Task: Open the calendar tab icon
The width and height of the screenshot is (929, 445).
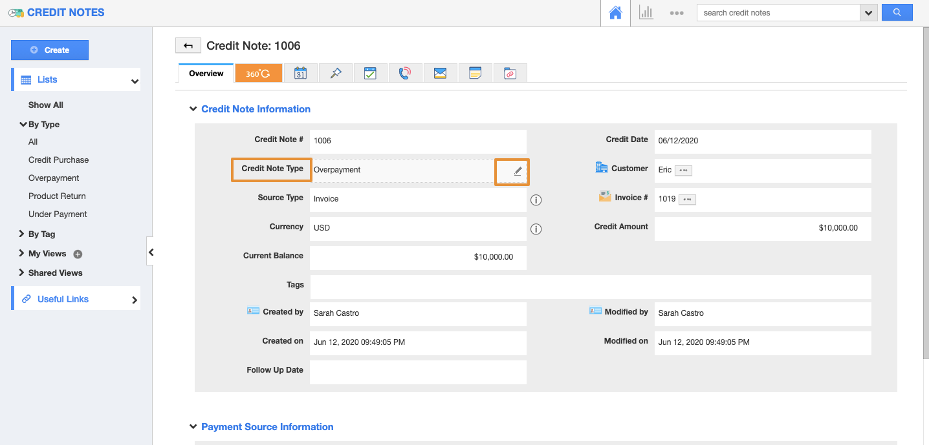Action: pyautogui.click(x=300, y=74)
